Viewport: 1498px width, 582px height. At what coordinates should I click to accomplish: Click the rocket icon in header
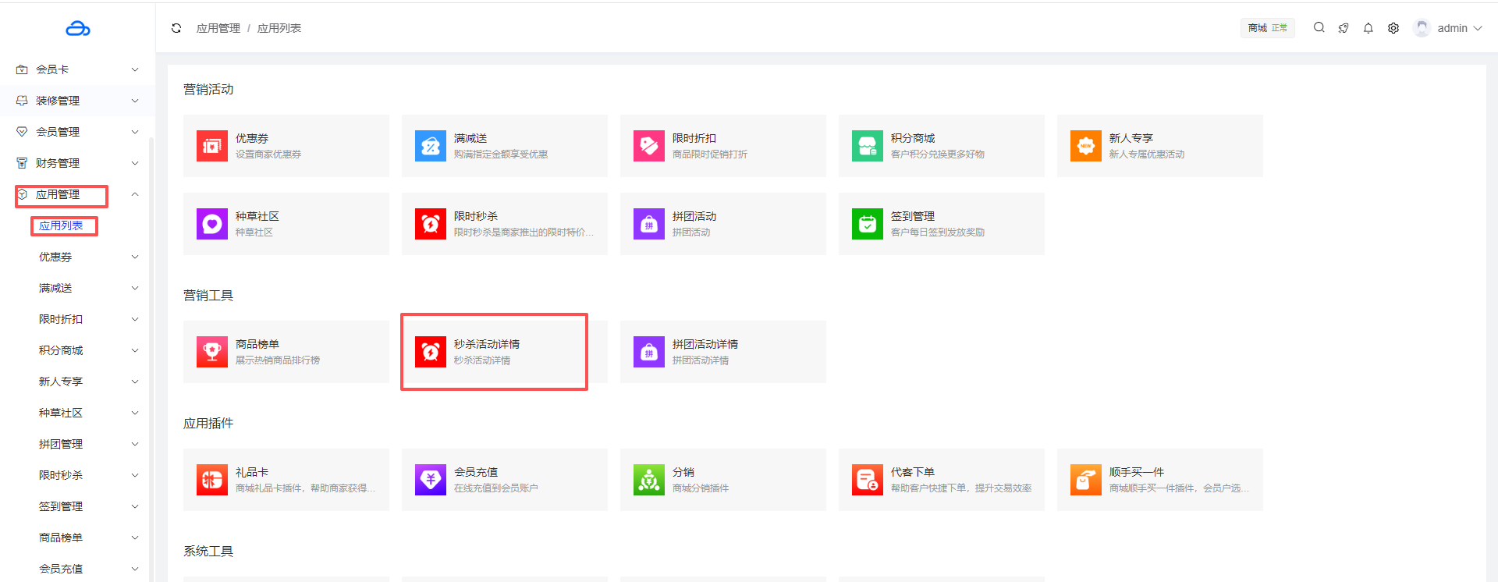click(x=1343, y=28)
